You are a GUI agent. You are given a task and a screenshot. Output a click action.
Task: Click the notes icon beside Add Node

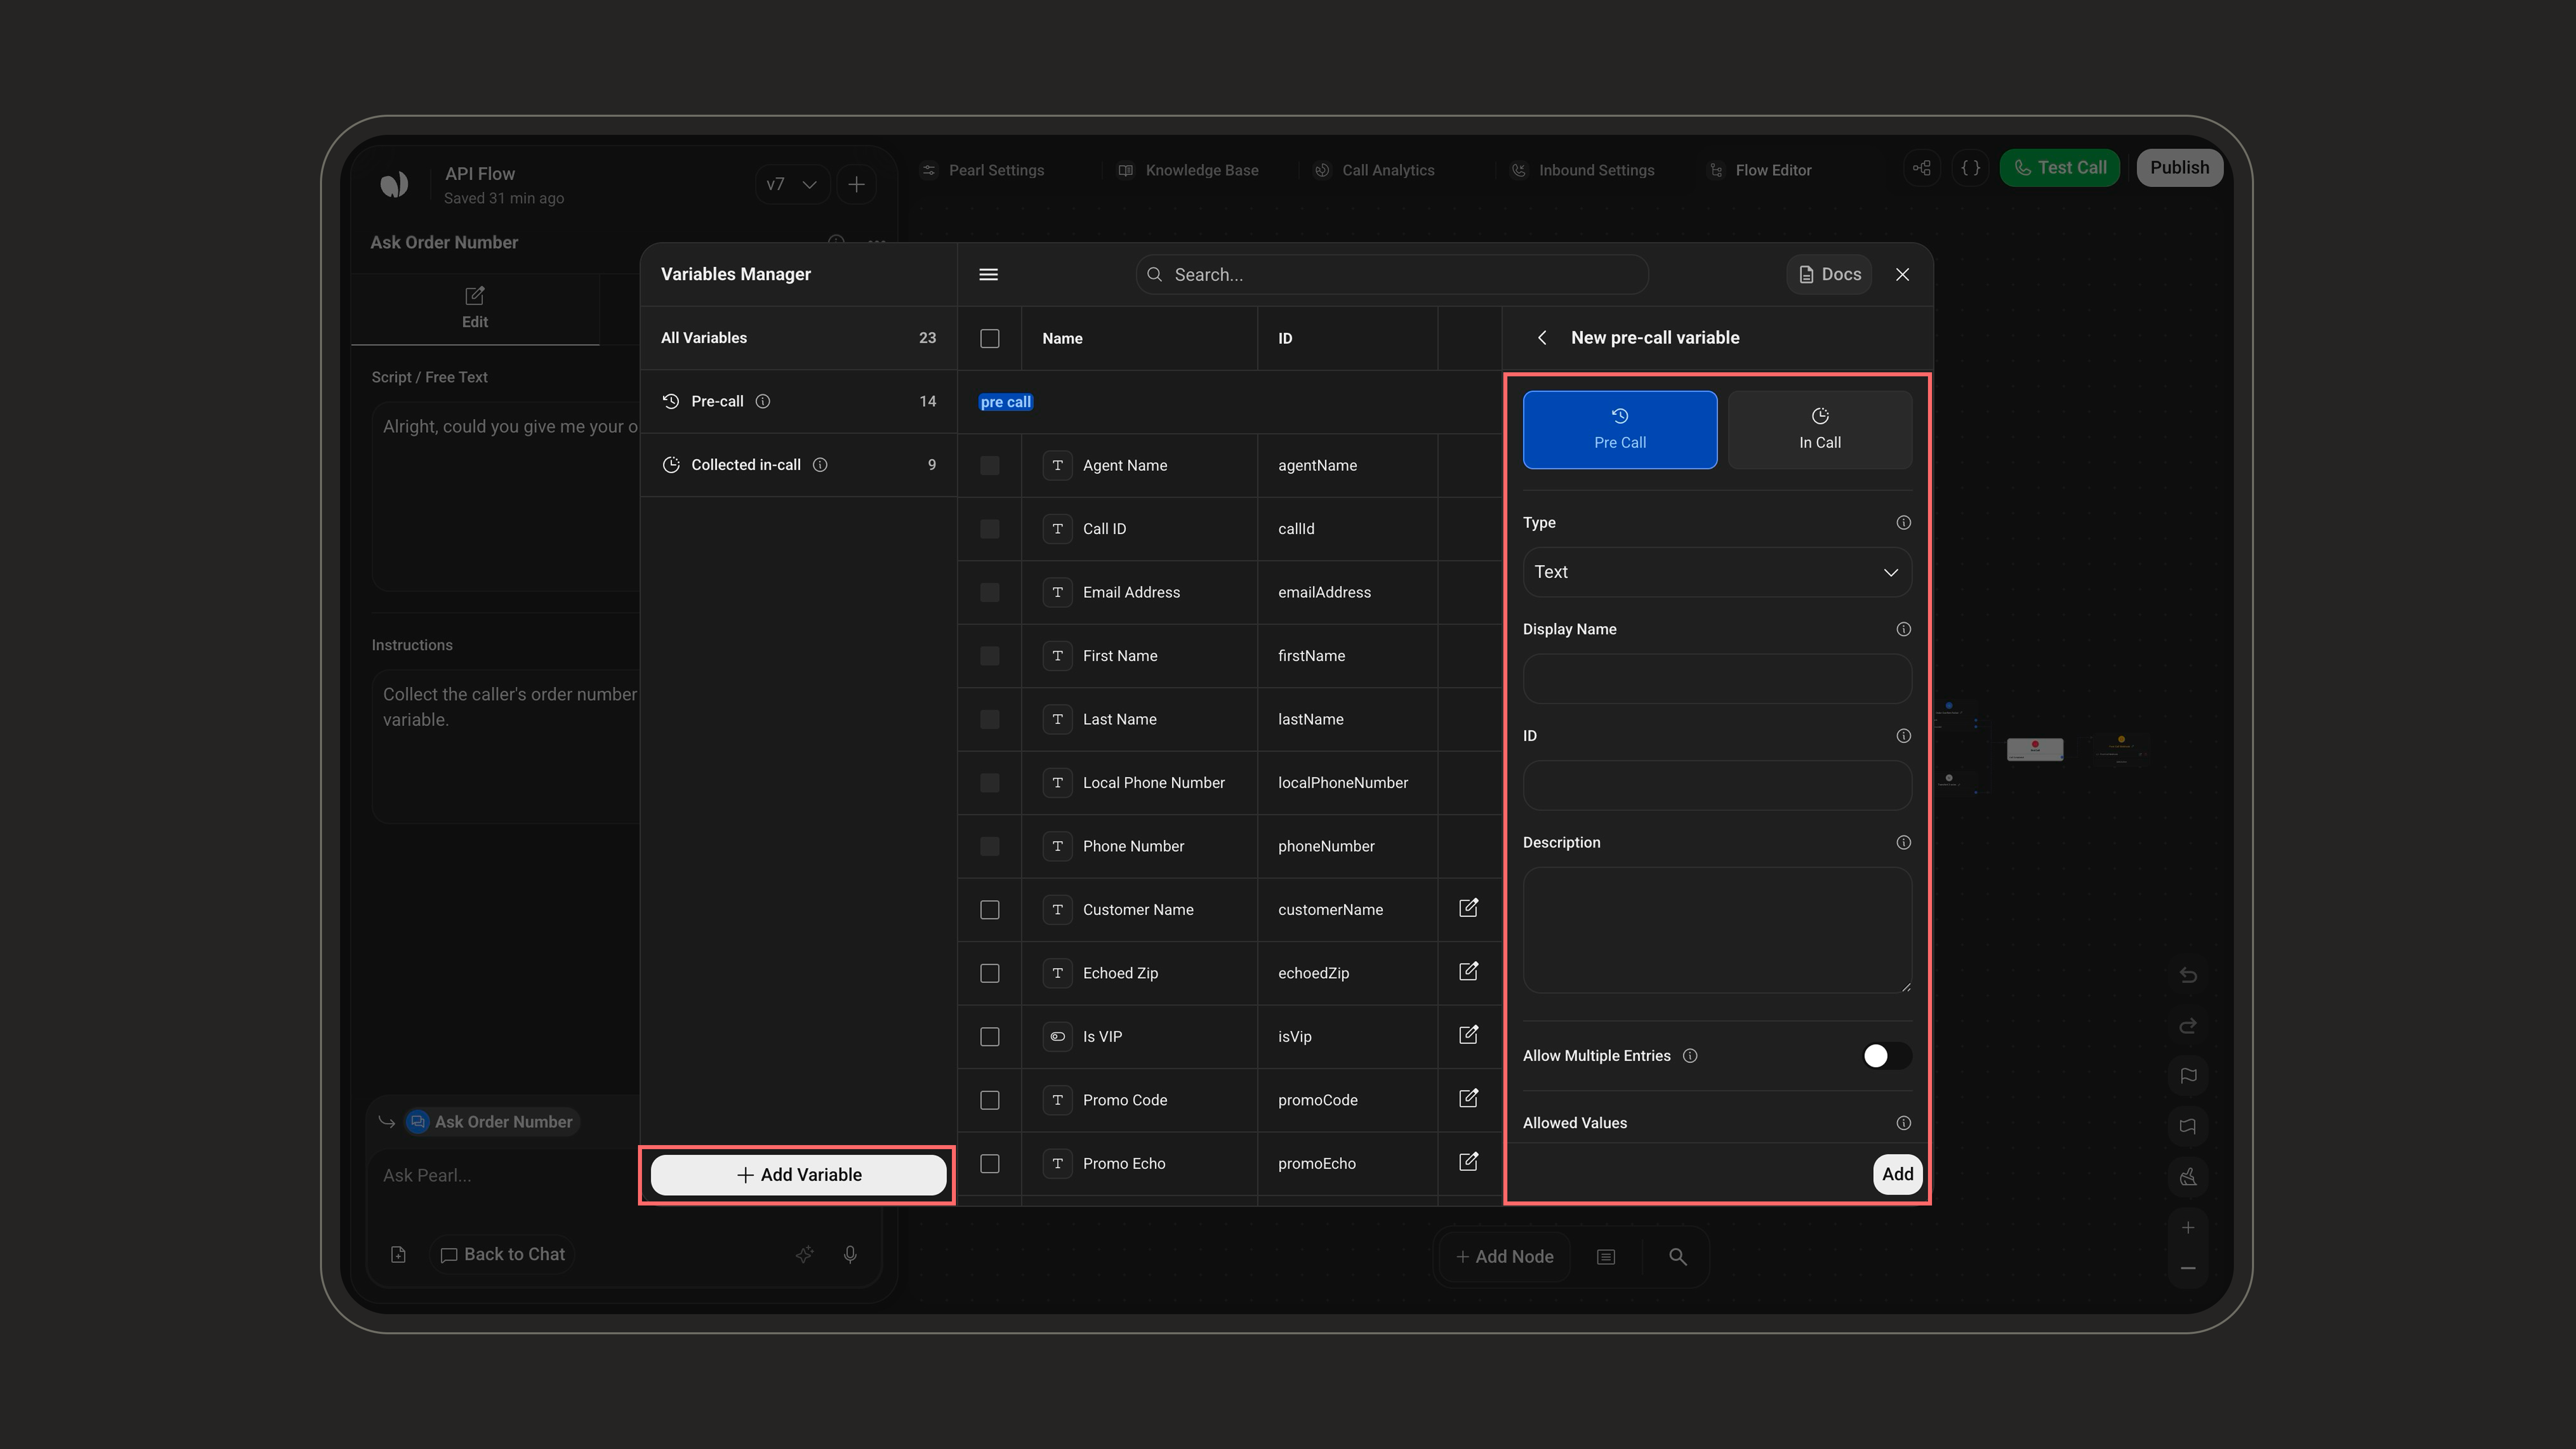1606,1257
